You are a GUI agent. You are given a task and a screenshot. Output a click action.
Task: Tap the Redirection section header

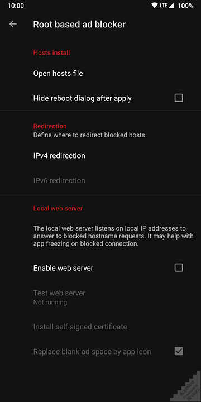point(50,126)
